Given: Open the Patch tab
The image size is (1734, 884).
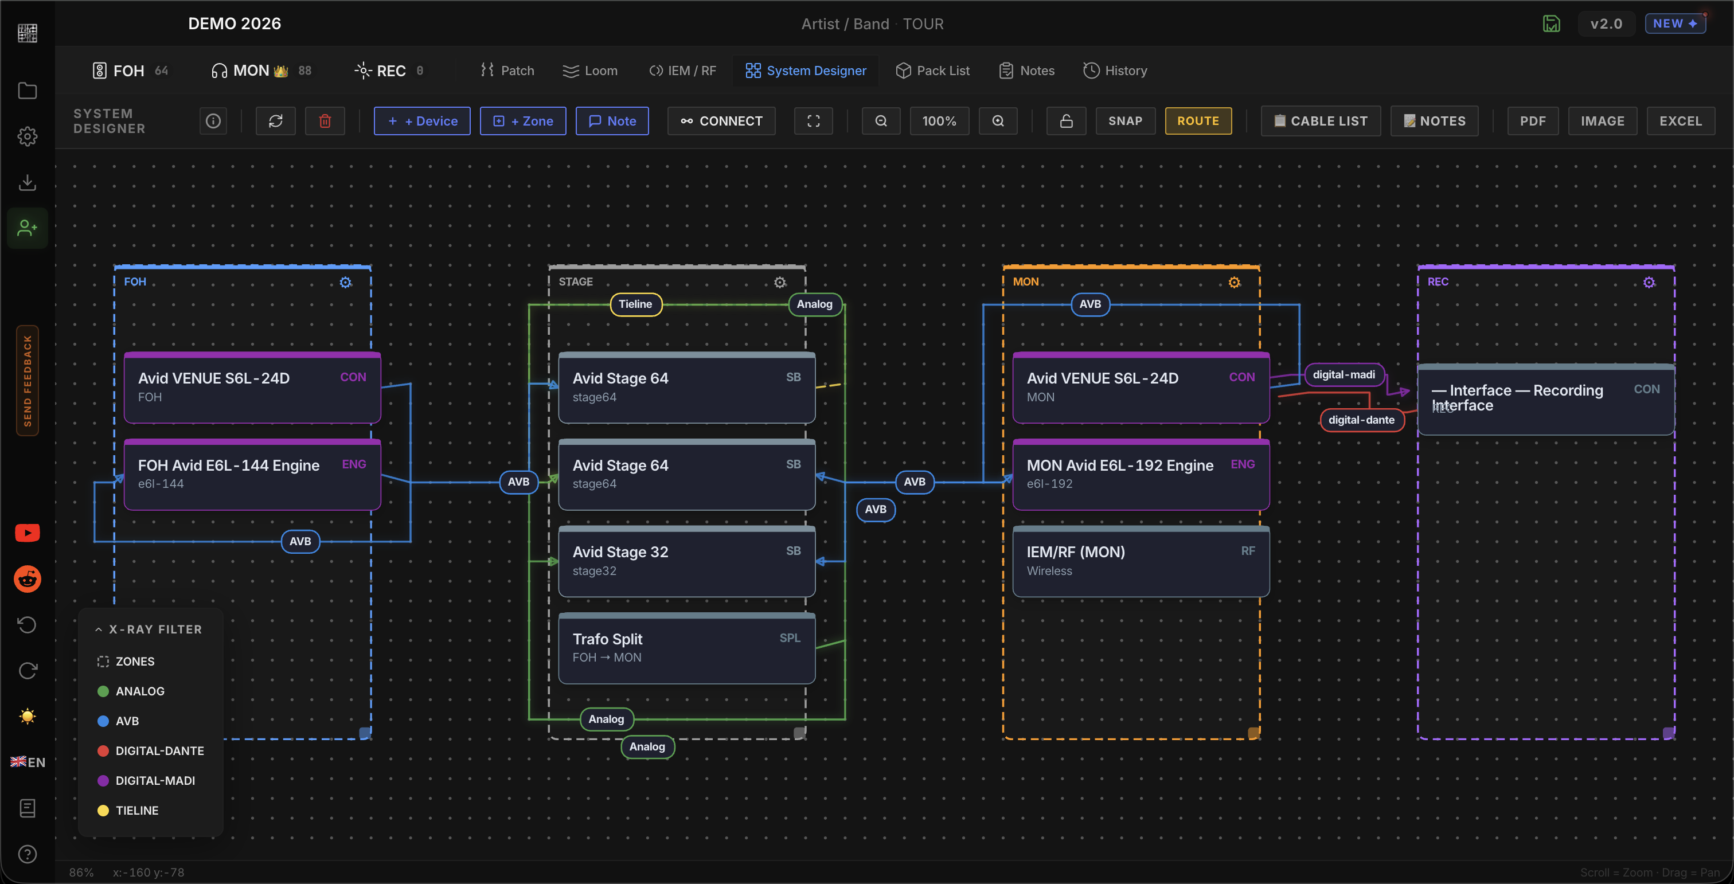Looking at the screenshot, I should [507, 71].
